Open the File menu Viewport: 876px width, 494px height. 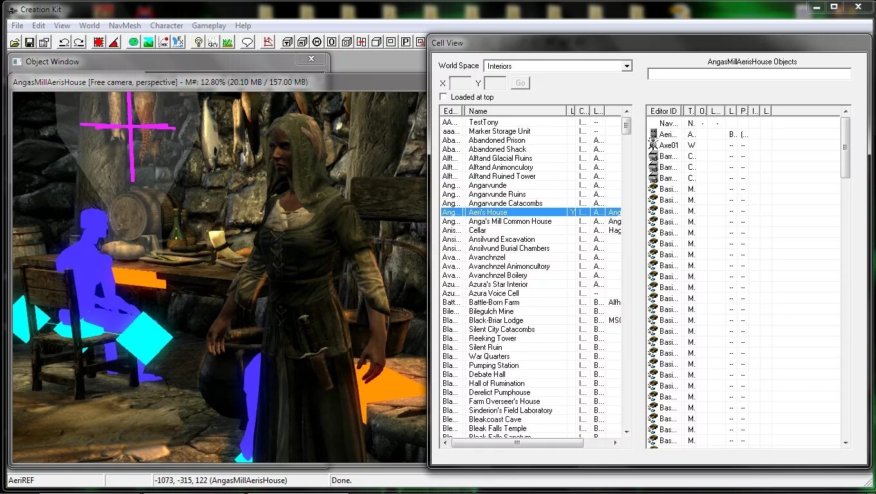(x=17, y=26)
